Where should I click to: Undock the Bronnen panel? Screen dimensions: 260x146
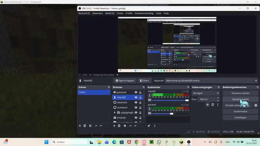point(143,87)
